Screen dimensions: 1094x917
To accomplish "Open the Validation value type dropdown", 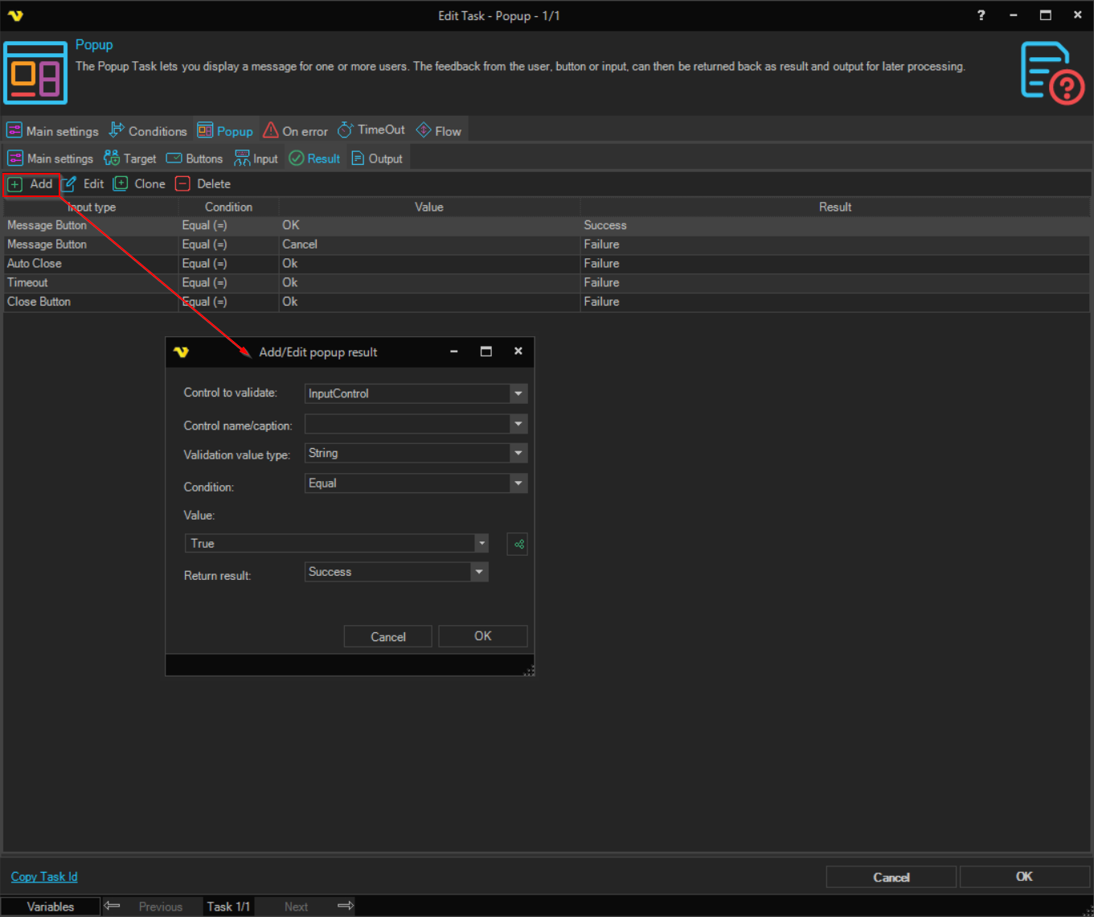I will [x=518, y=454].
